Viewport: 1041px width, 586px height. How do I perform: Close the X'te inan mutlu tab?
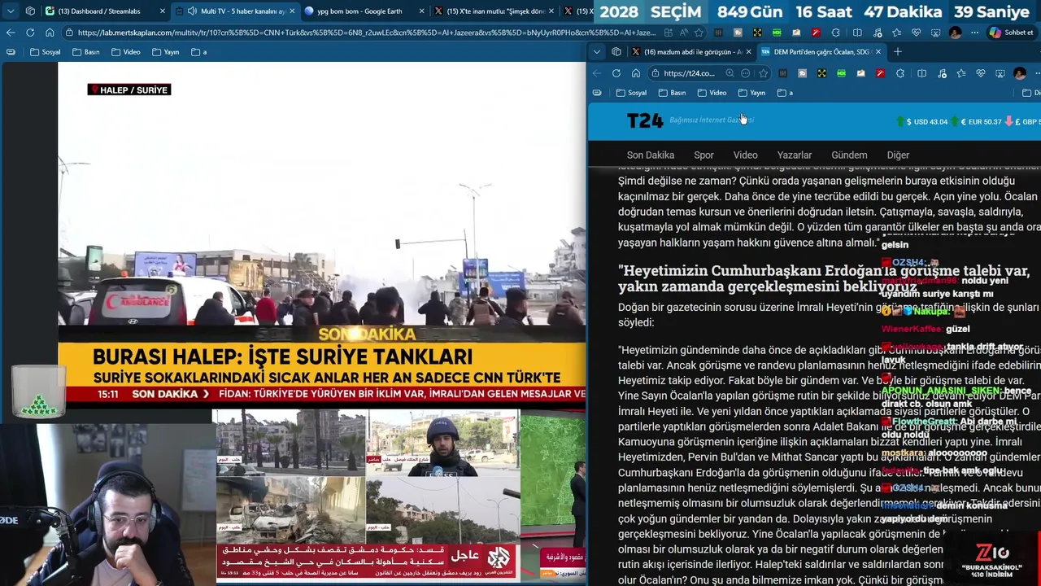pyautogui.click(x=551, y=11)
